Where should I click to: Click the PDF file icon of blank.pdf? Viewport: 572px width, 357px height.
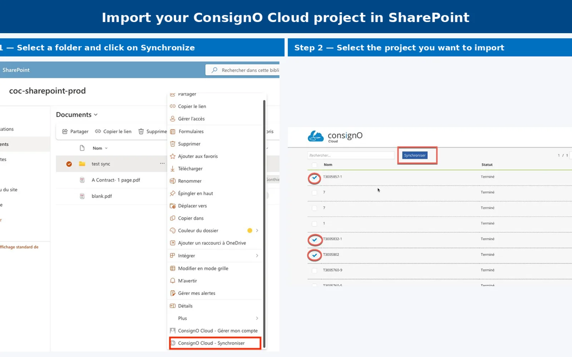click(x=82, y=196)
